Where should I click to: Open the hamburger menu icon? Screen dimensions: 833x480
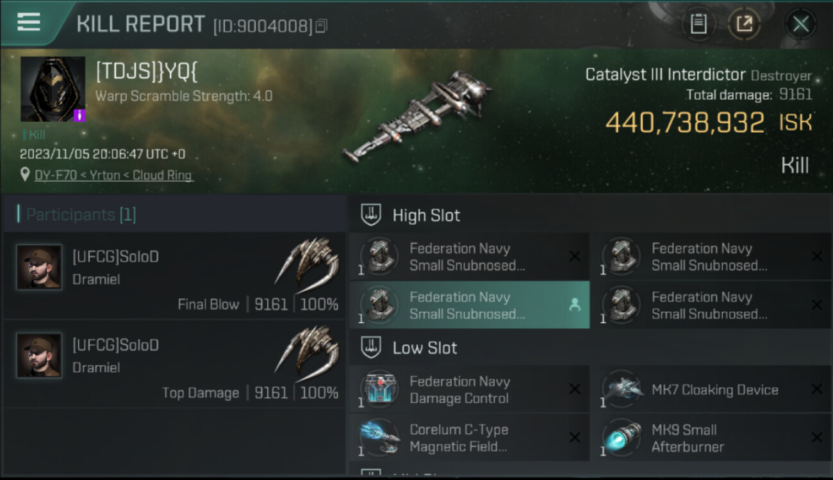28,22
